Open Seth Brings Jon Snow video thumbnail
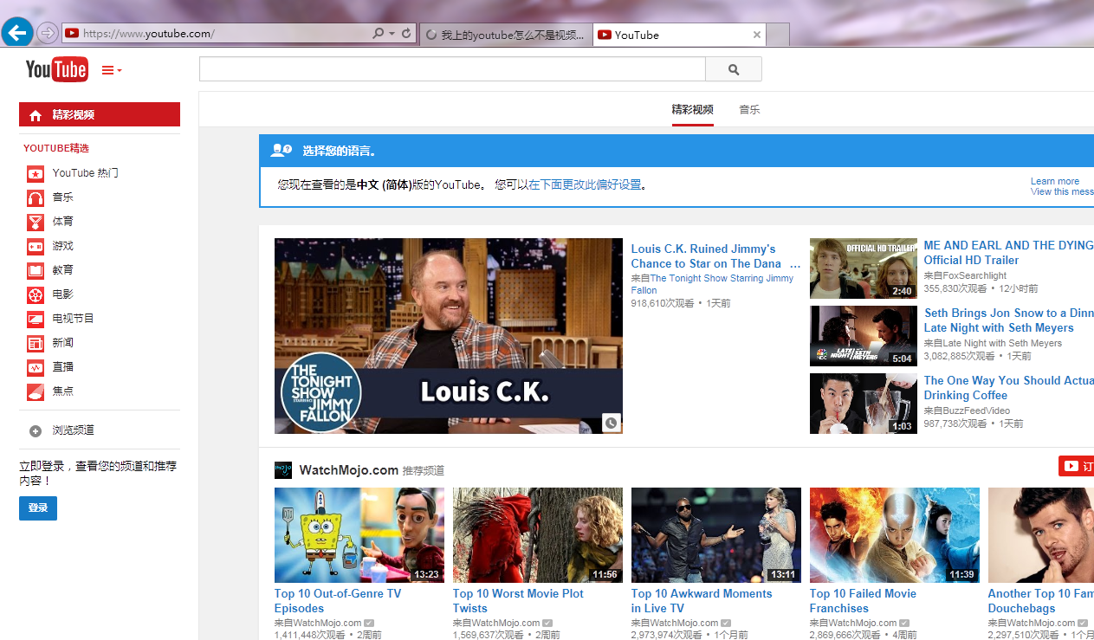Viewport: 1094px width, 640px height. point(864,336)
